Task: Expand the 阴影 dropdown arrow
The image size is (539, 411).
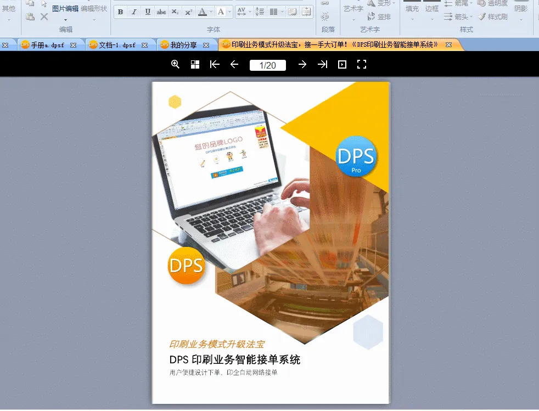Action: 521,20
